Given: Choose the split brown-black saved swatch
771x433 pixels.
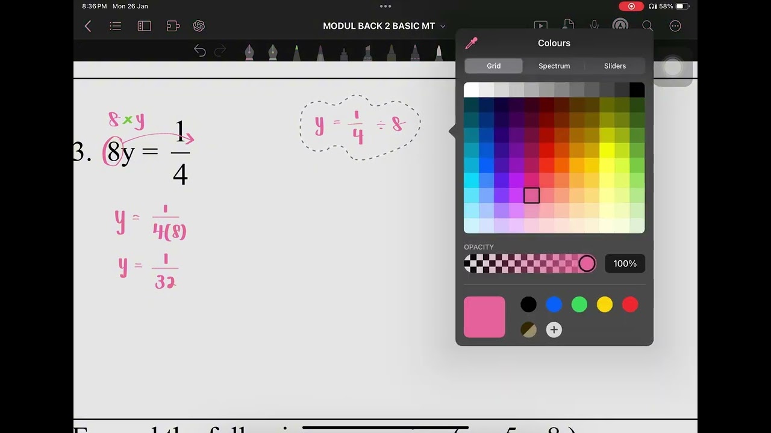Looking at the screenshot, I should [528, 330].
